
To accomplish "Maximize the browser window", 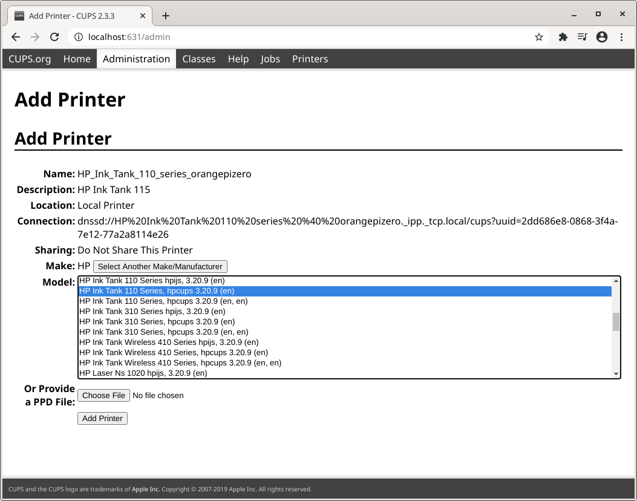I will 598,15.
